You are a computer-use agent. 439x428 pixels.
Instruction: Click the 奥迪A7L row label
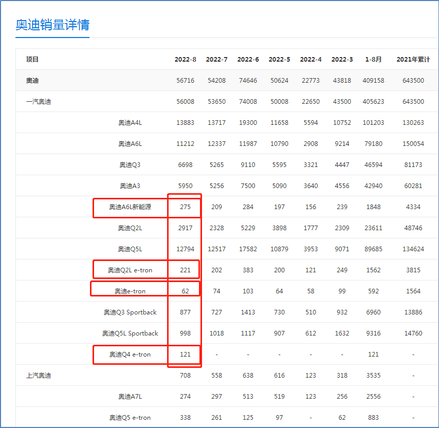(130, 397)
